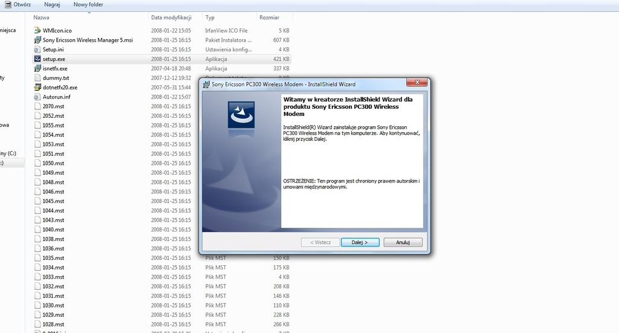Image resolution: width=619 pixels, height=333 pixels.
Task: Select the 1029.mst file name
Action: (53, 314)
